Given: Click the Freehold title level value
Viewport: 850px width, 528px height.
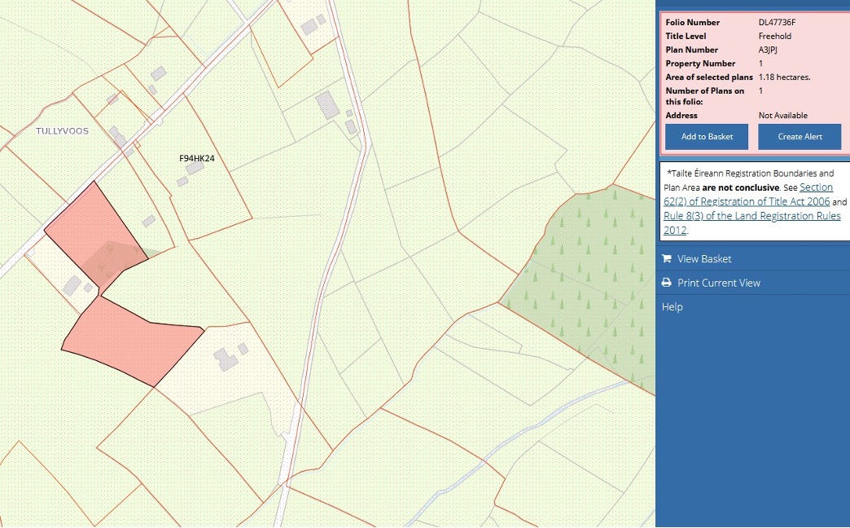Looking at the screenshot, I should [x=774, y=36].
